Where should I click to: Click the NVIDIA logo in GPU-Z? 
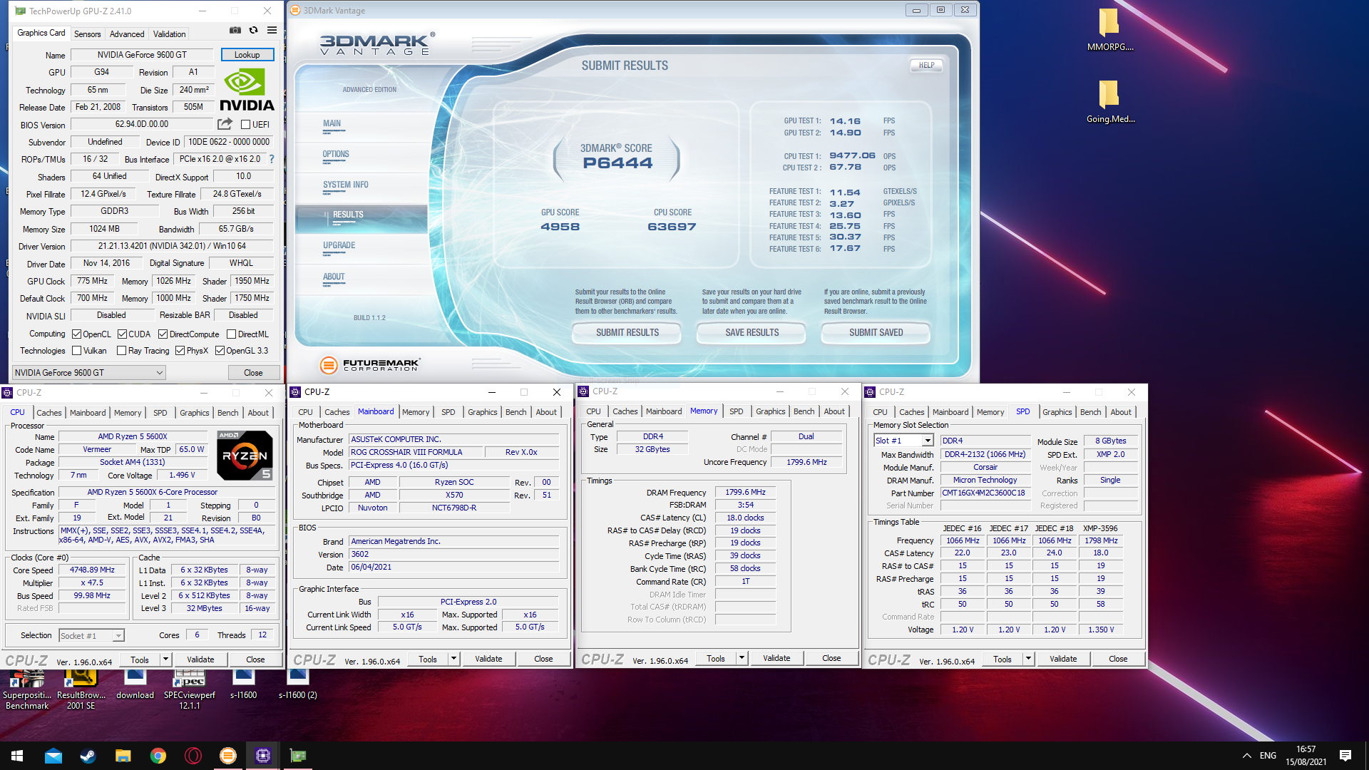point(247,90)
